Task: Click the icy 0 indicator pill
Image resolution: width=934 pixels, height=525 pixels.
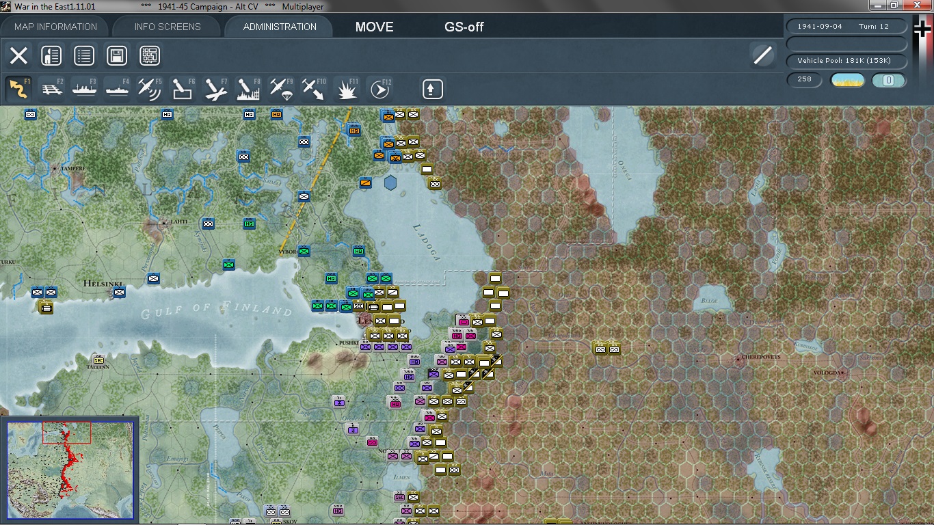Action: click(889, 80)
